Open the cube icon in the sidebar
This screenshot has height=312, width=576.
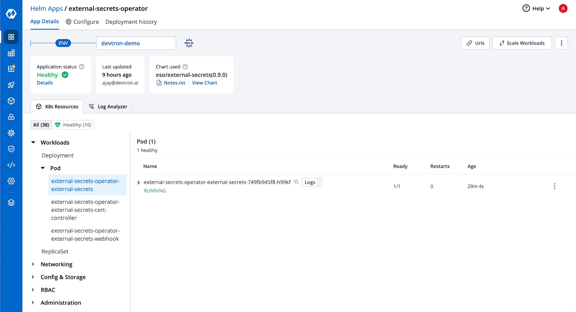11,101
